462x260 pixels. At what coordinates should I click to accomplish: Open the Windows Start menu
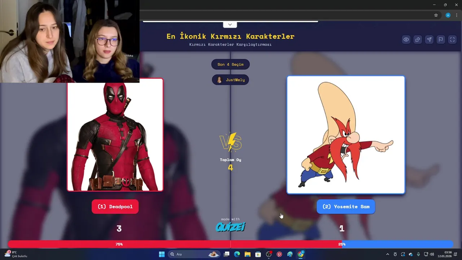pyautogui.click(x=162, y=254)
